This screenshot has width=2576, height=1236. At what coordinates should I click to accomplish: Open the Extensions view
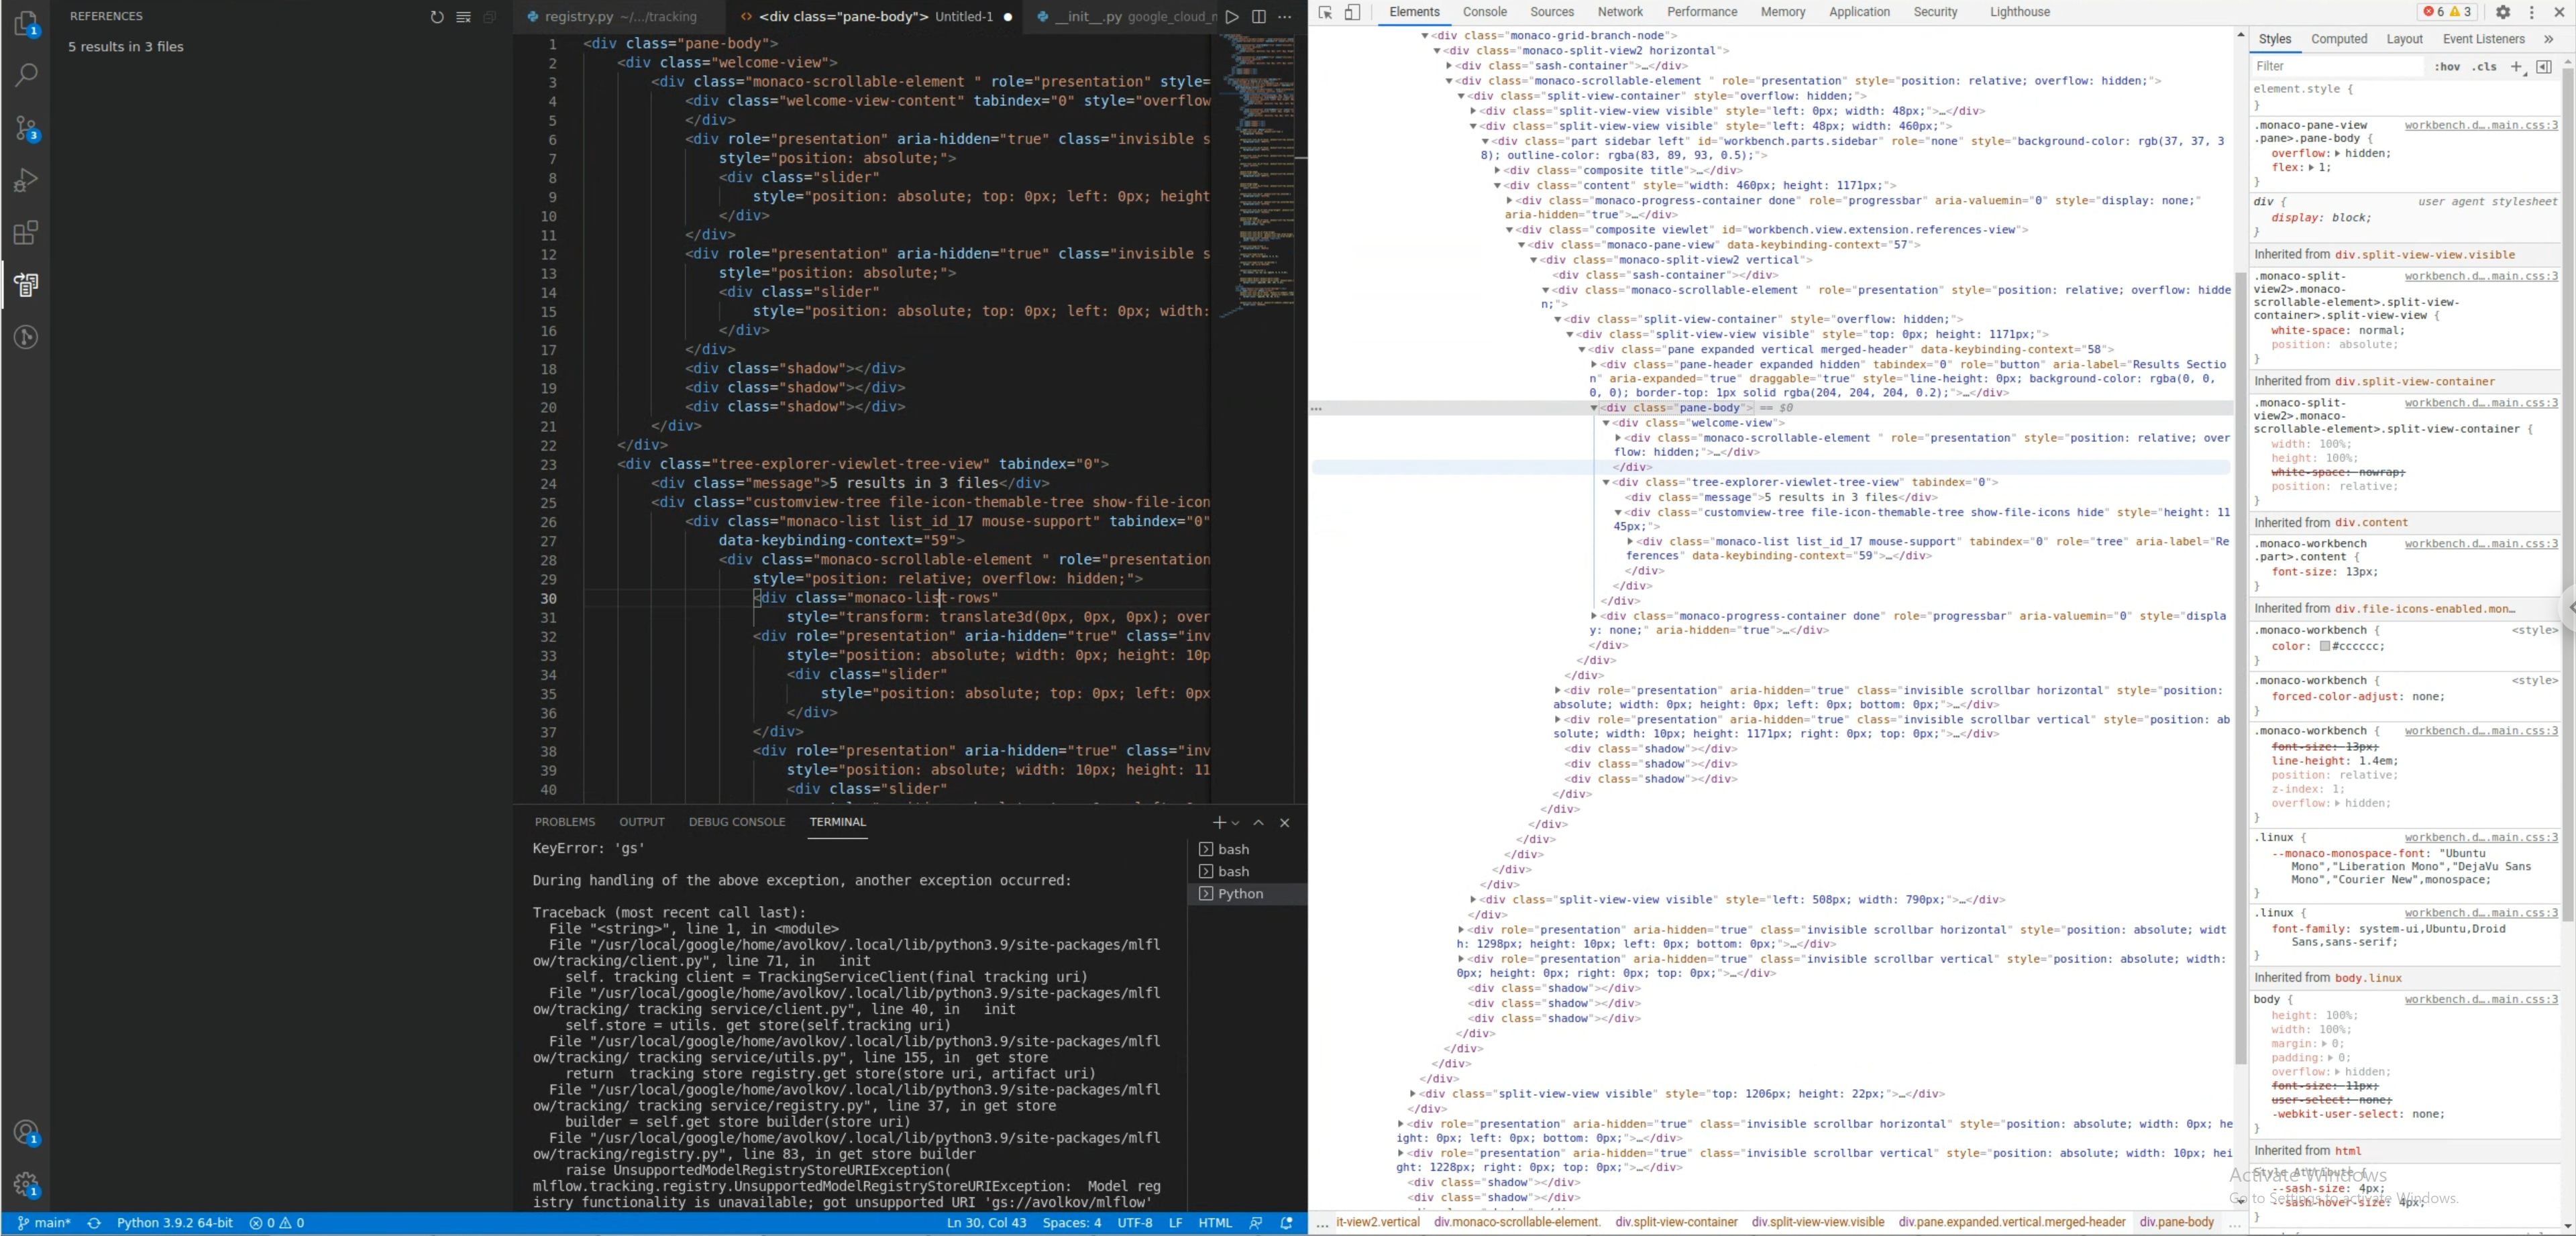click(x=26, y=233)
